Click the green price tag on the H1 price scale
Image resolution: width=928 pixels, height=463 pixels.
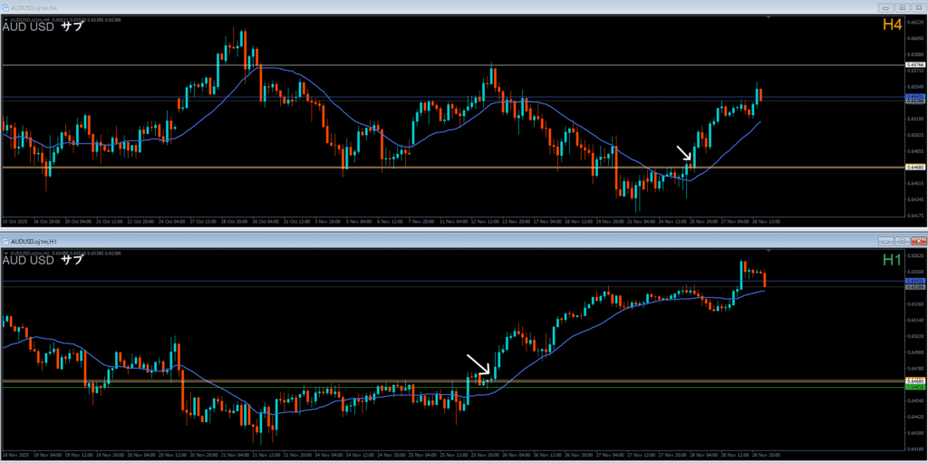point(915,387)
